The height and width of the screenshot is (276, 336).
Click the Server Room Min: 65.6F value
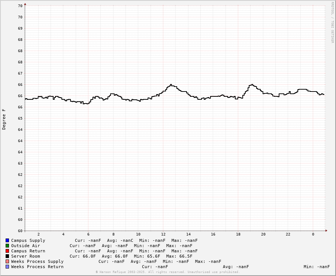point(147,256)
